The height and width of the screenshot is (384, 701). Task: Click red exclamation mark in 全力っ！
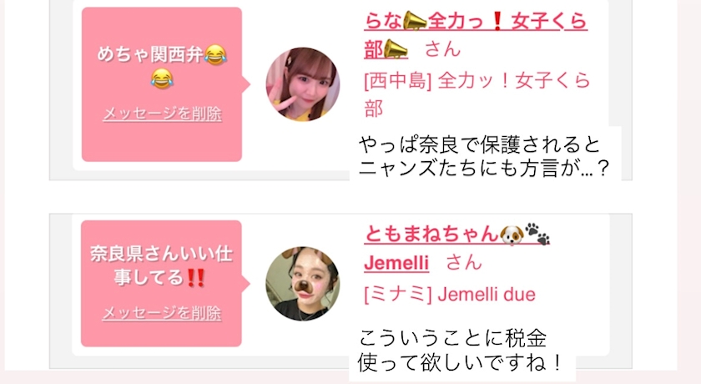[x=497, y=21]
